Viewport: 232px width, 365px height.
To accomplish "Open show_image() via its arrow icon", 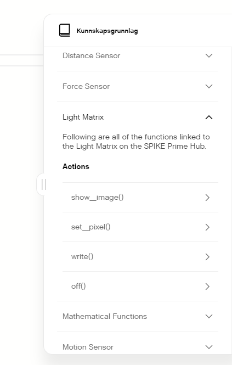I will (x=207, y=198).
